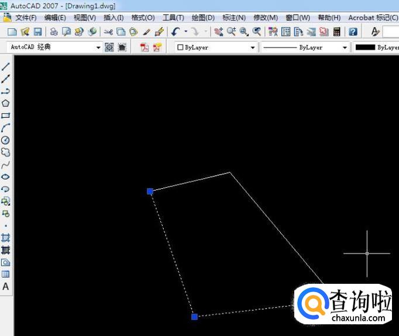Viewport: 399px width, 336px height.
Task: Click the Redo arrow
Action: click(195, 32)
